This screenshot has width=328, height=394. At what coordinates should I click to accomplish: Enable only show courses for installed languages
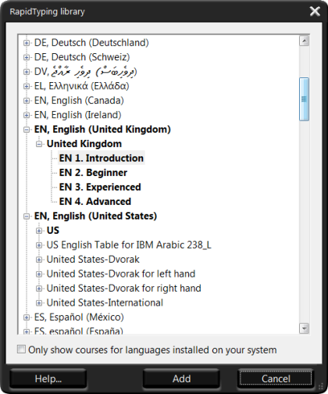coord(21,349)
